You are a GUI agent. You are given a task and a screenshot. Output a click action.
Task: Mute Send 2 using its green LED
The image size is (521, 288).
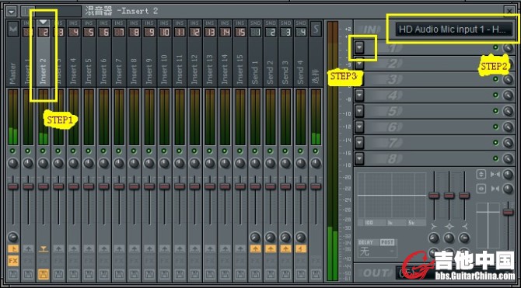271,151
